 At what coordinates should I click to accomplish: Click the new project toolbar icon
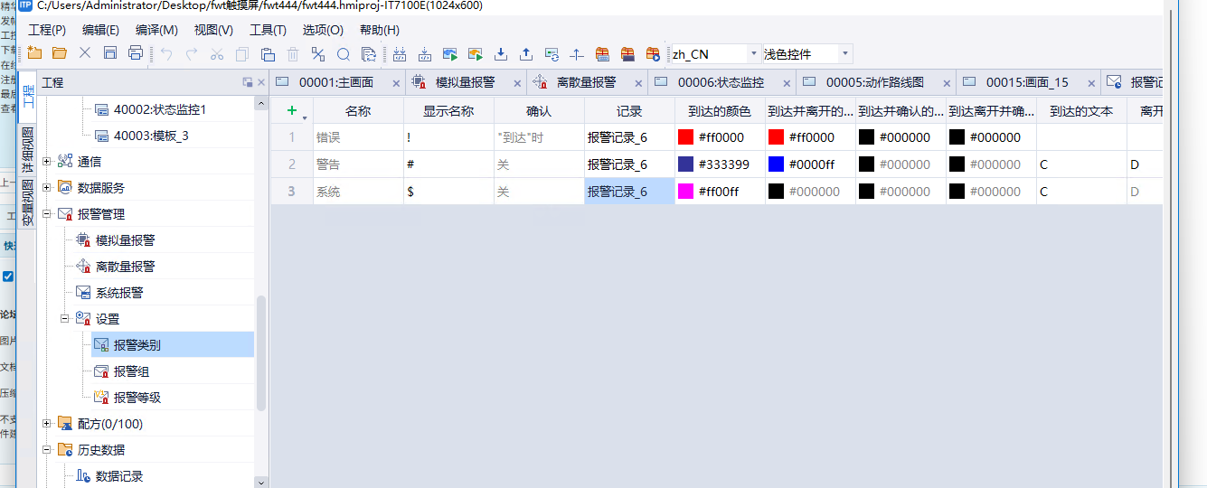click(34, 53)
